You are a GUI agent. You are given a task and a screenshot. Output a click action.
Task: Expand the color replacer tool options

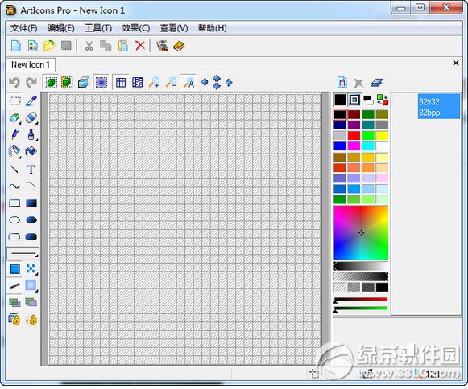tap(19, 123)
